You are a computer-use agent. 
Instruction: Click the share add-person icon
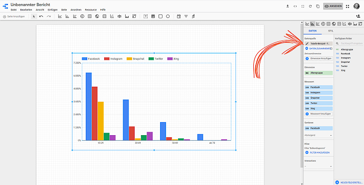pyautogui.click(x=358, y=16)
